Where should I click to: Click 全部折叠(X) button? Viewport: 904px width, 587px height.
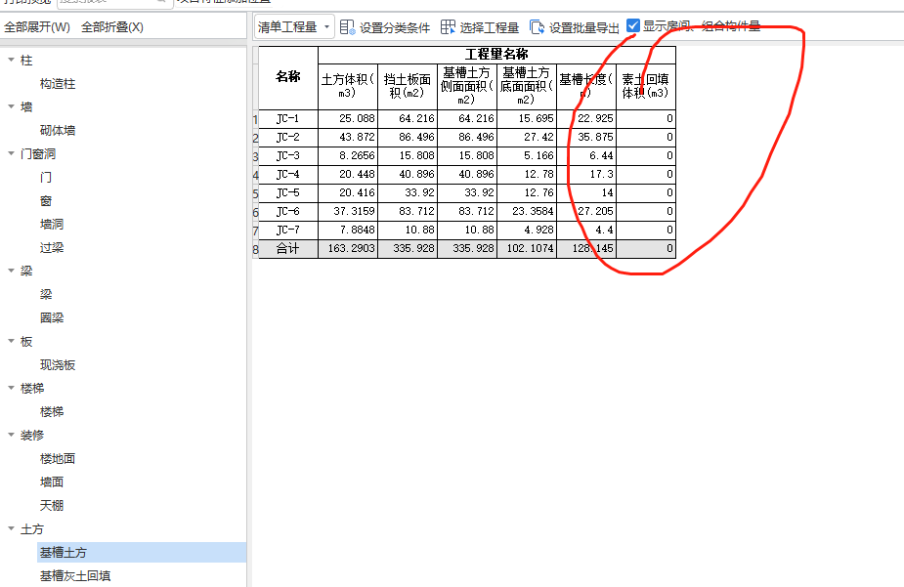point(111,27)
